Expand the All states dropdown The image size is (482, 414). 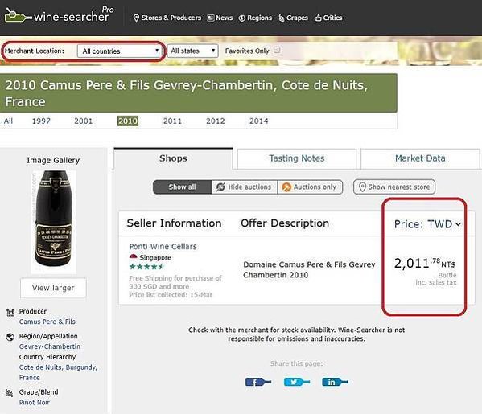[193, 51]
